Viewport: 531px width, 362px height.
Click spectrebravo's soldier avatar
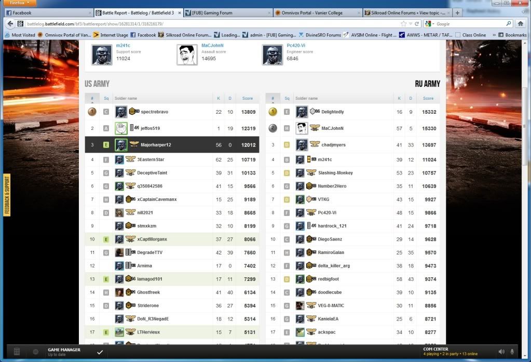click(x=121, y=112)
